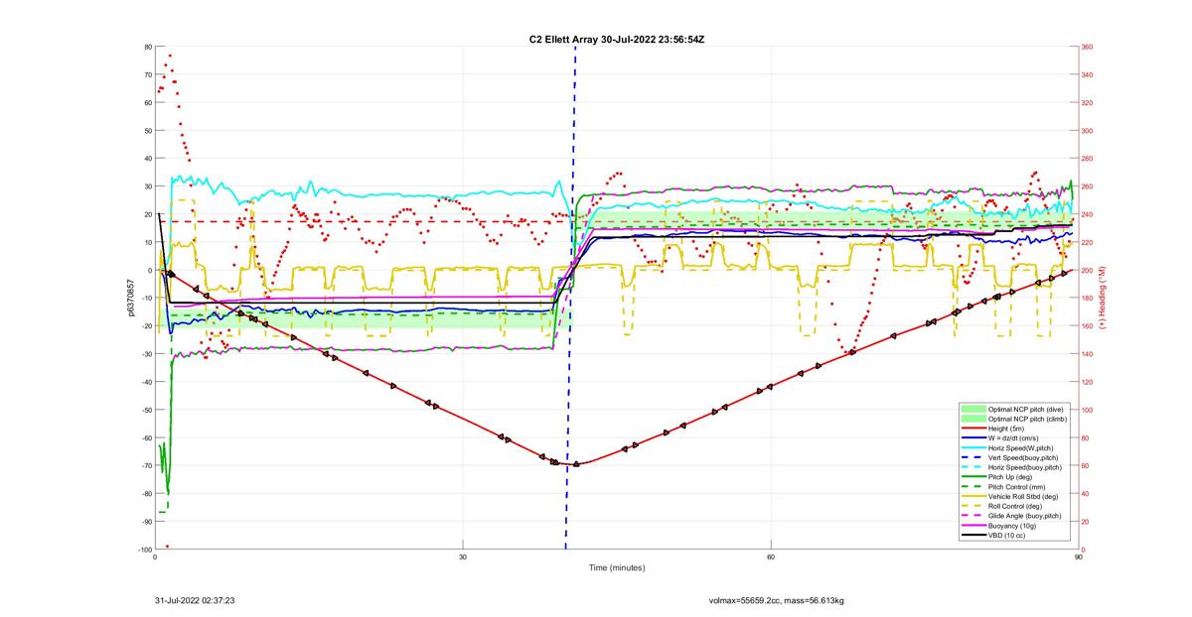The image size is (1192, 617).
Task: Click the '180' heading axis tick label
Action: 1088,298
